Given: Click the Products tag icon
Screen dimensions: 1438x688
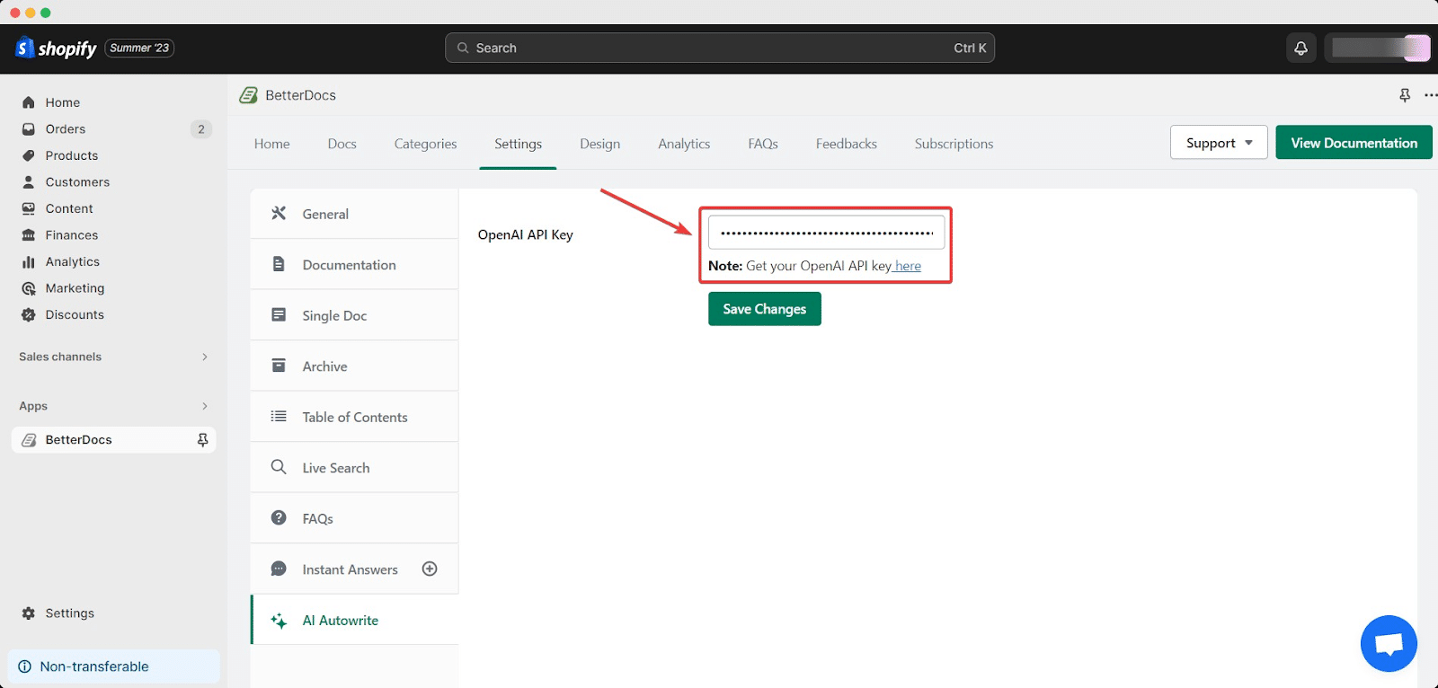Looking at the screenshot, I should pos(29,155).
